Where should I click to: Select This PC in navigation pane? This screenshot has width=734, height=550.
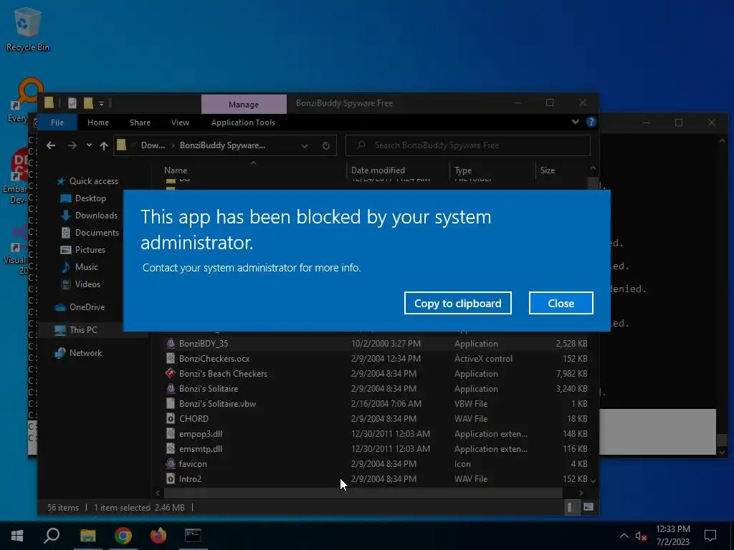[x=83, y=329]
